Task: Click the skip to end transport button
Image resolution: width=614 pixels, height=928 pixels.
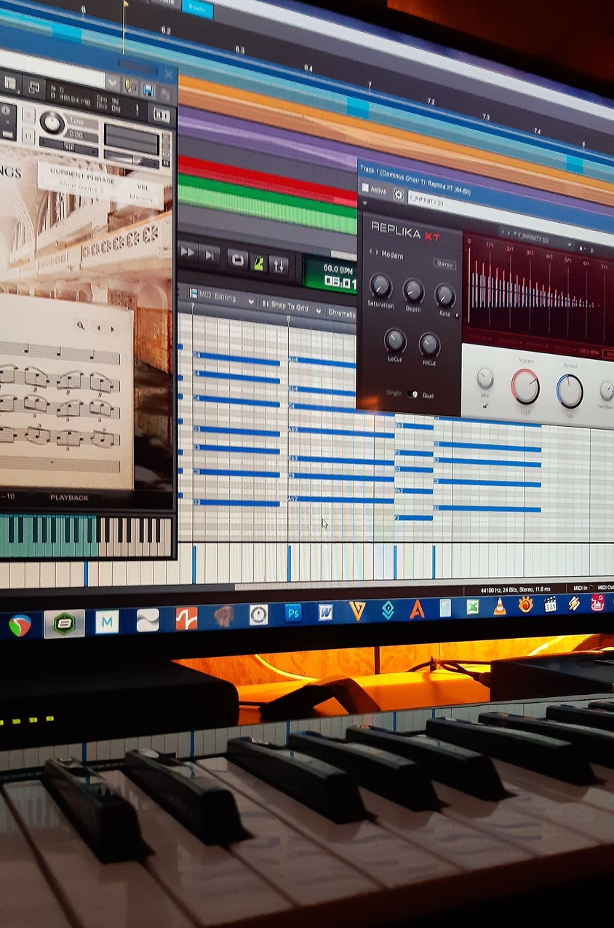Action: (210, 254)
